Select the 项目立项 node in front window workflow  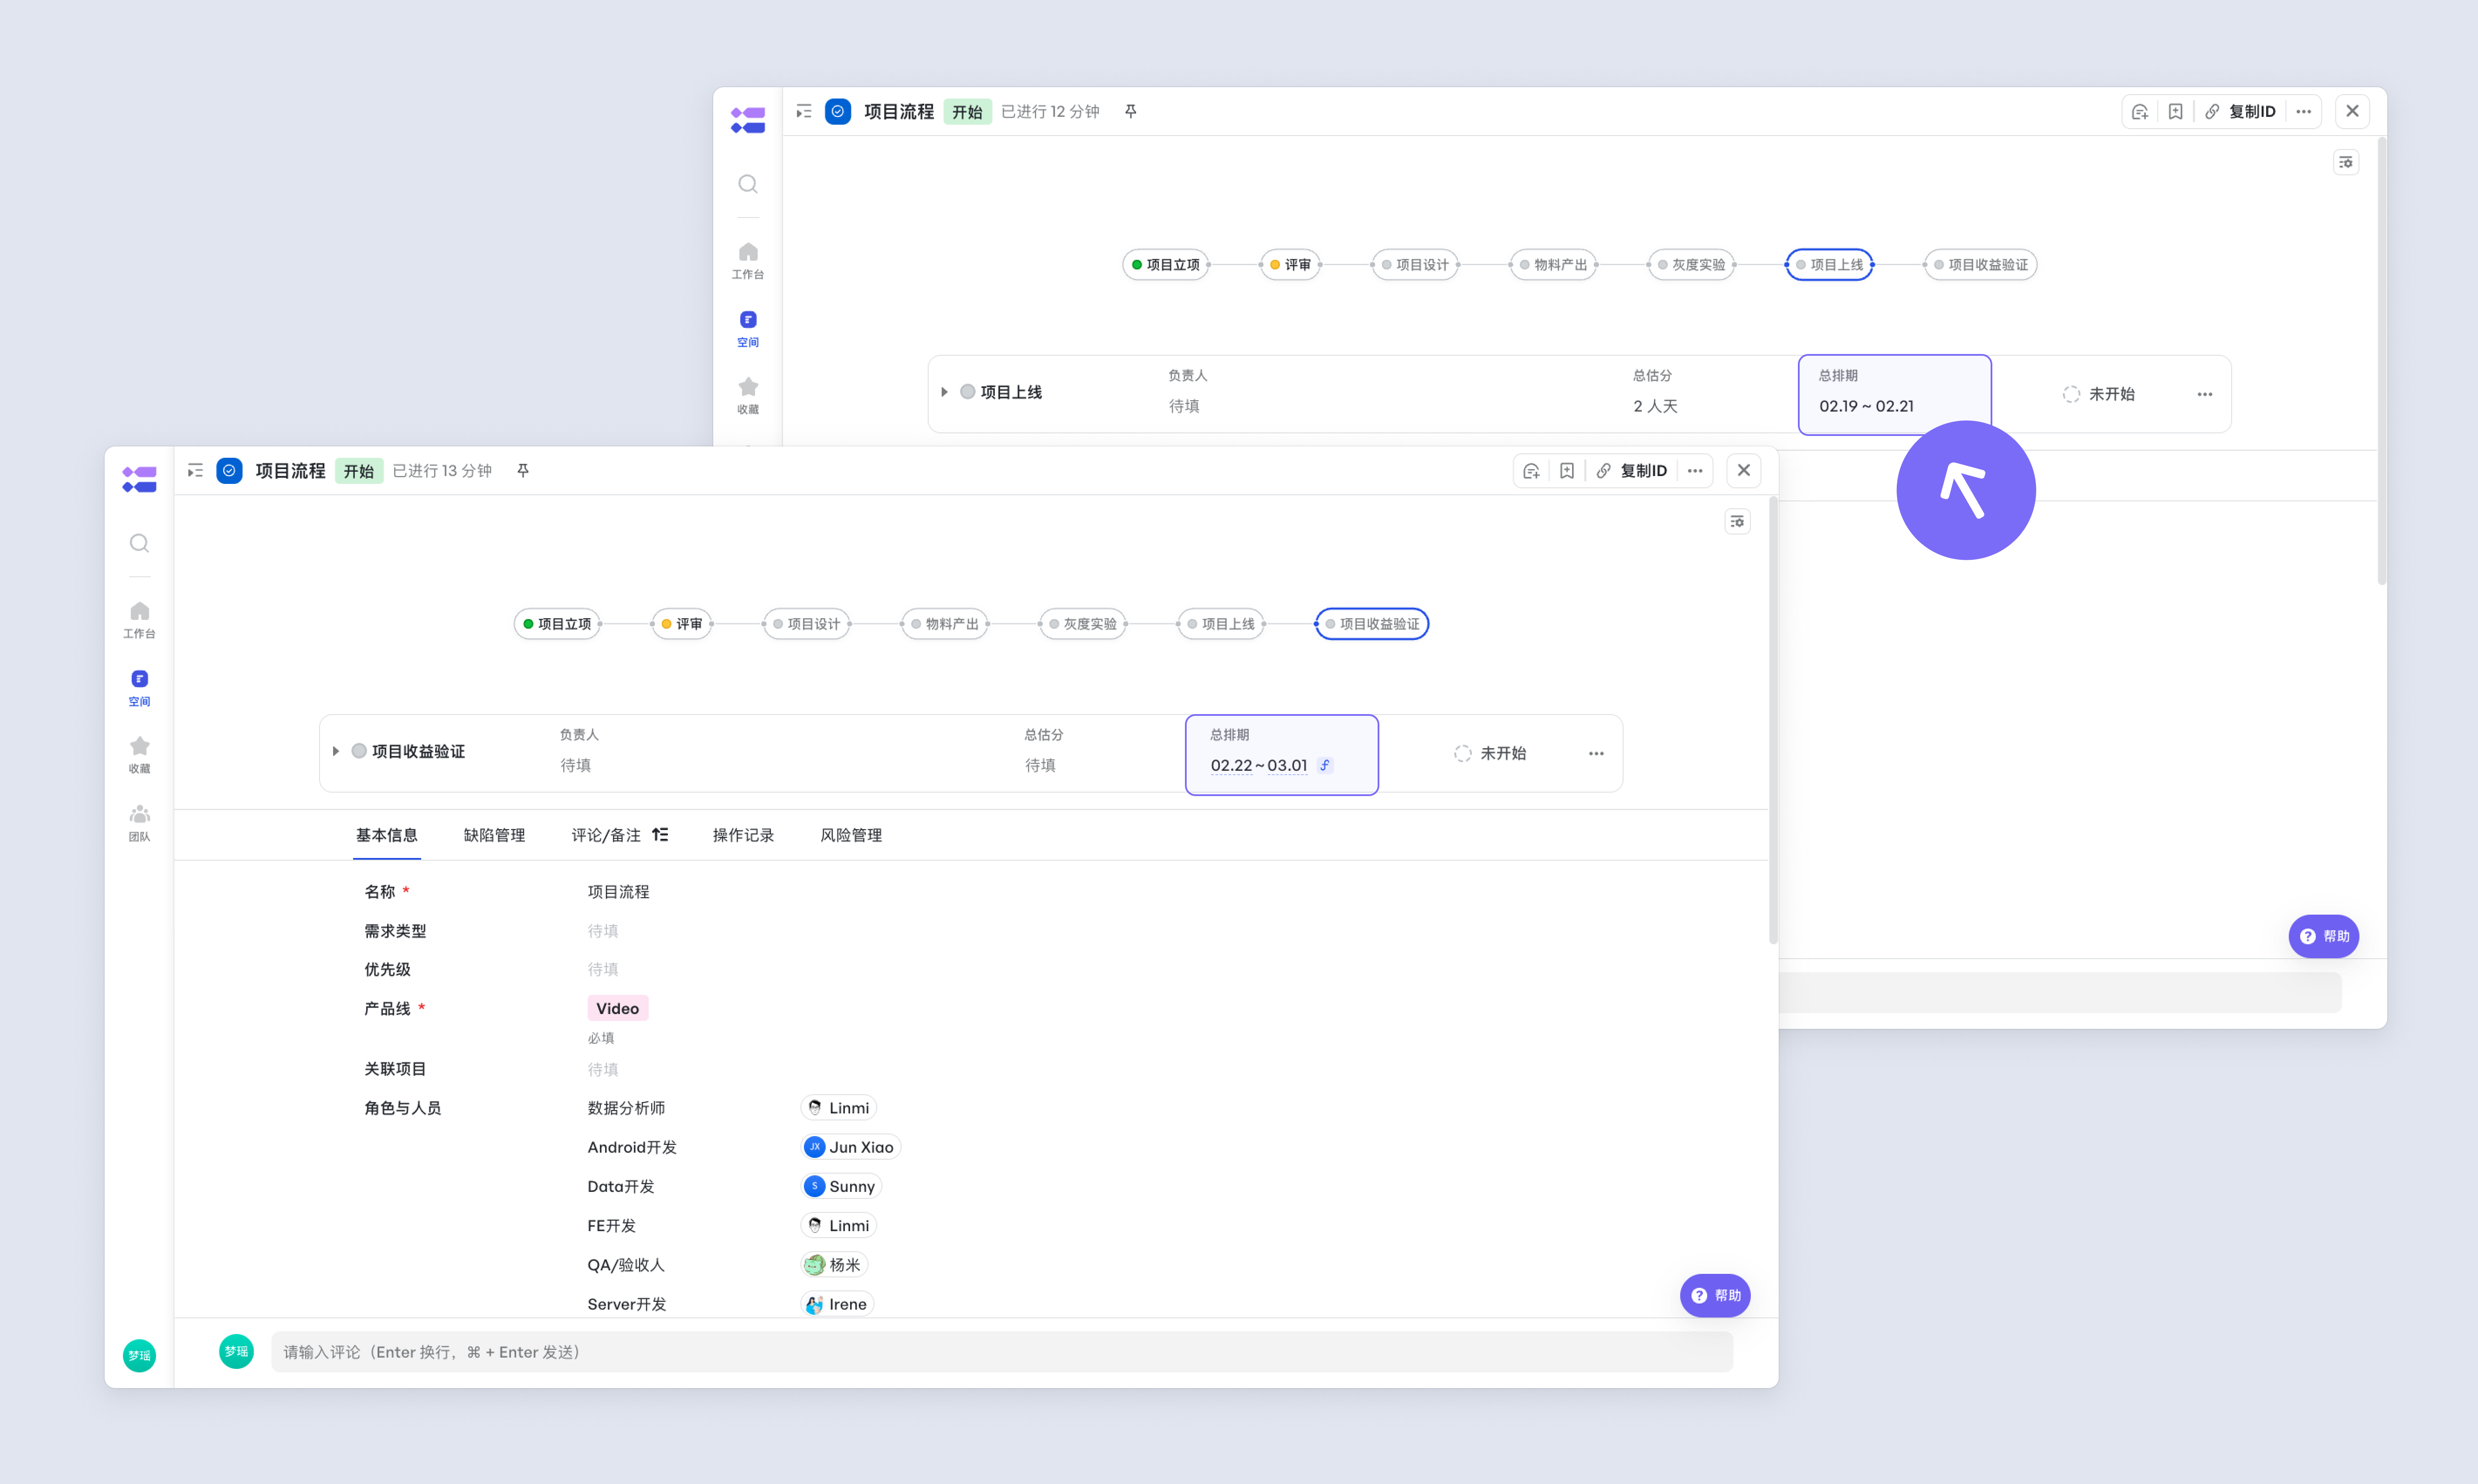pyautogui.click(x=557, y=624)
